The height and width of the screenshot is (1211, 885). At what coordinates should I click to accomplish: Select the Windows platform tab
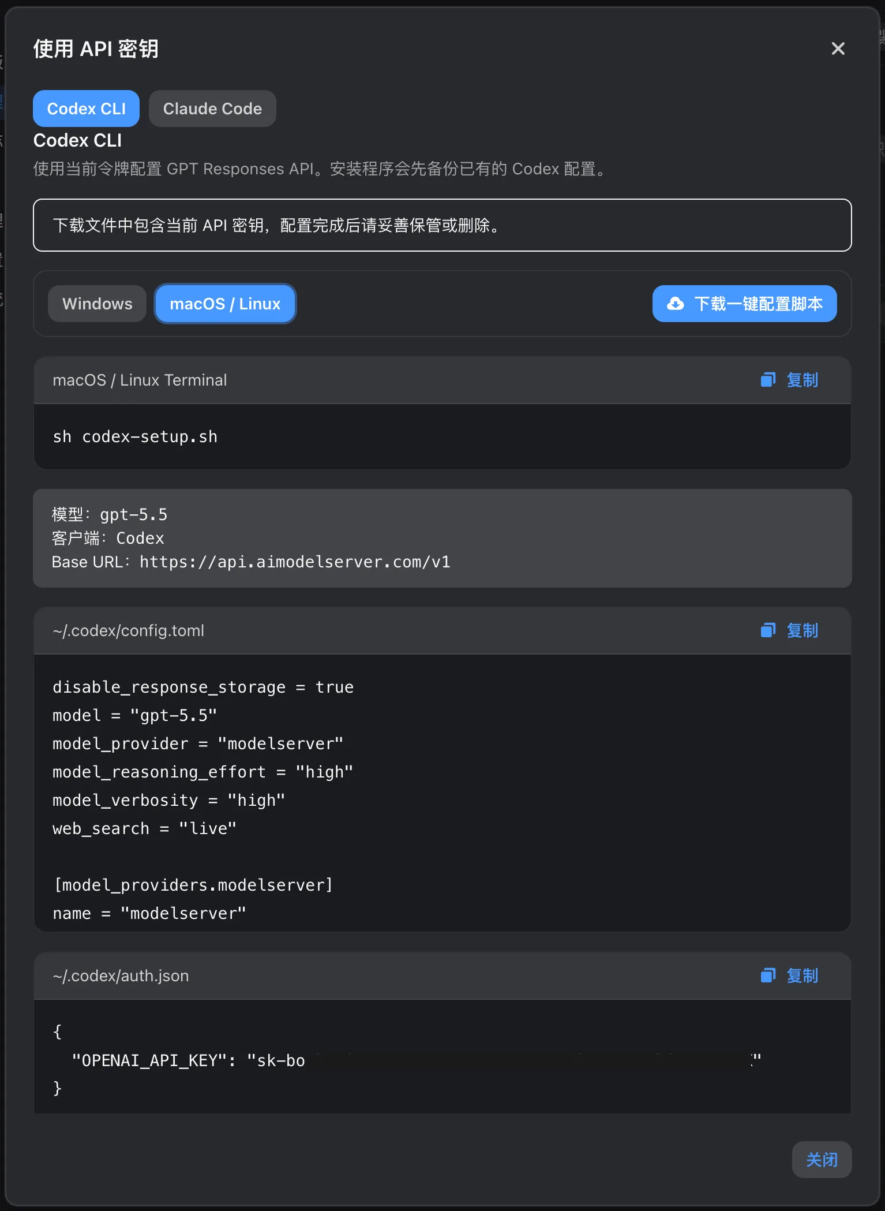(x=97, y=304)
